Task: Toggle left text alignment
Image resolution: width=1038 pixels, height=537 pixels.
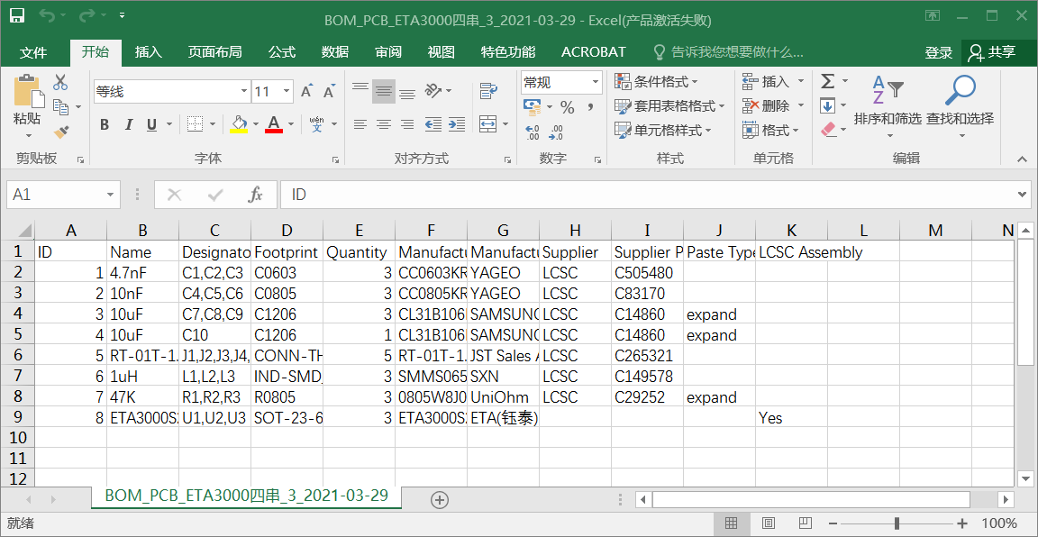Action: (360, 123)
